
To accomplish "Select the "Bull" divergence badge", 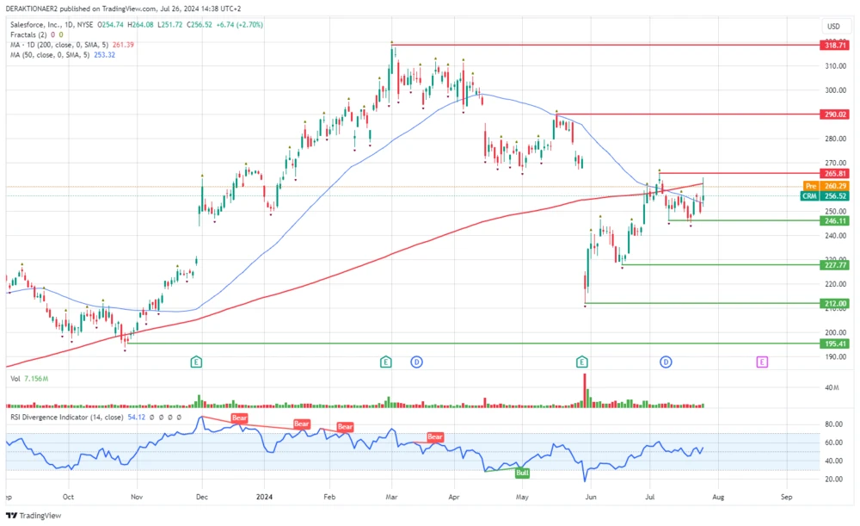I will pyautogui.click(x=521, y=472).
